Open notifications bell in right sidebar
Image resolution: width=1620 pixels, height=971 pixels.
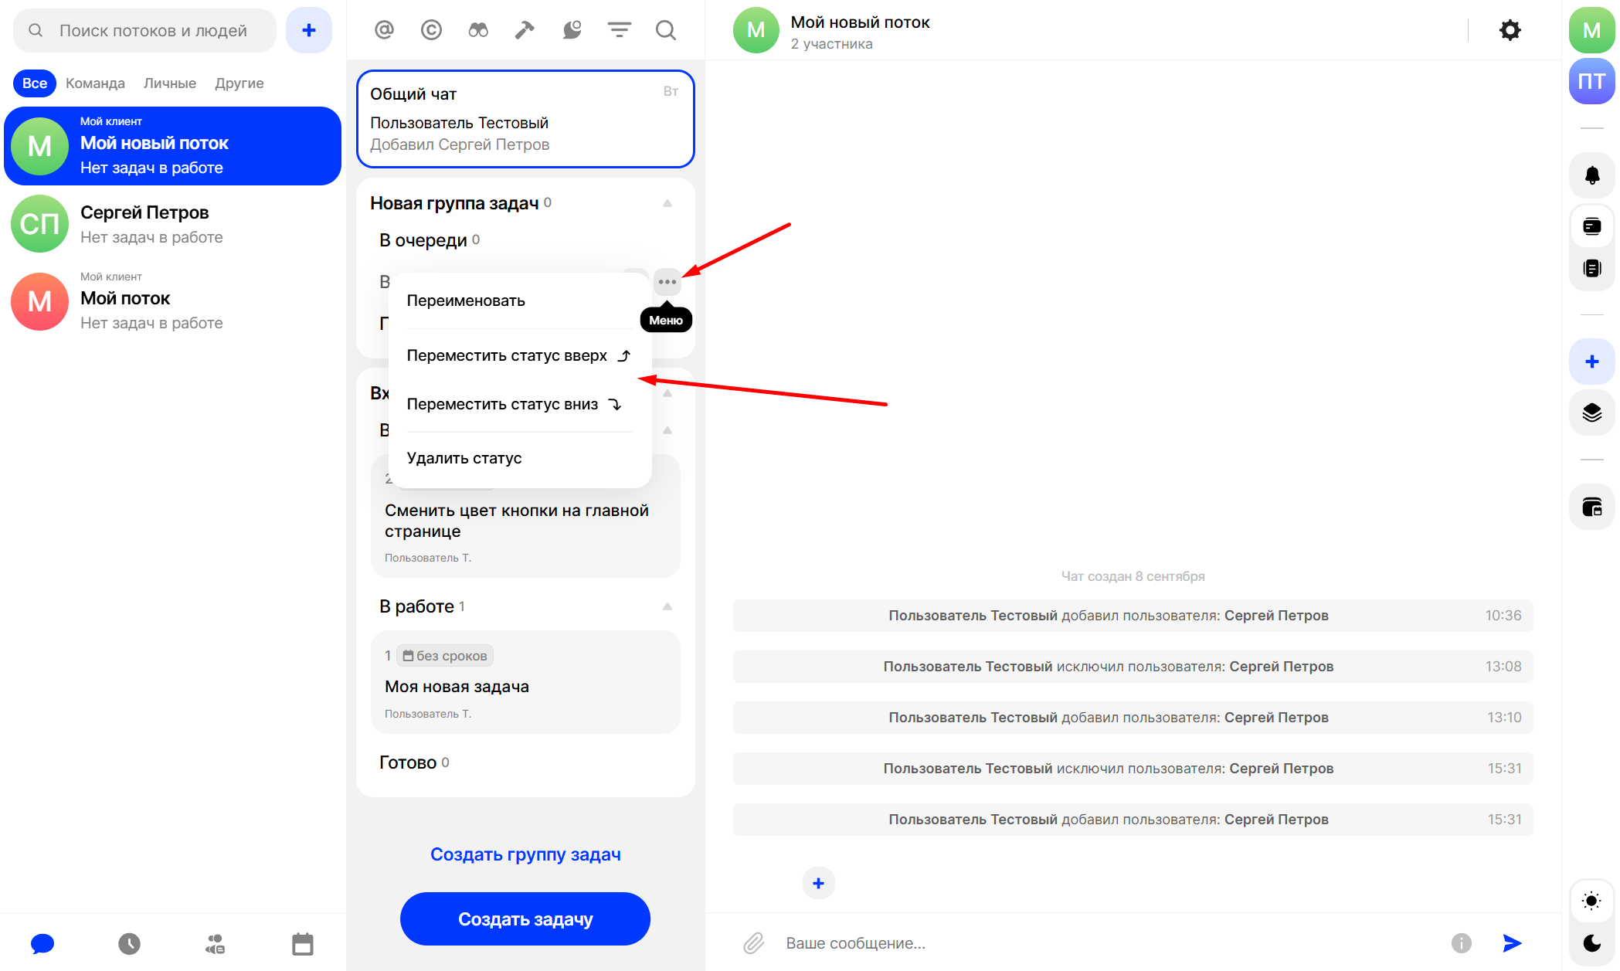pos(1591,175)
